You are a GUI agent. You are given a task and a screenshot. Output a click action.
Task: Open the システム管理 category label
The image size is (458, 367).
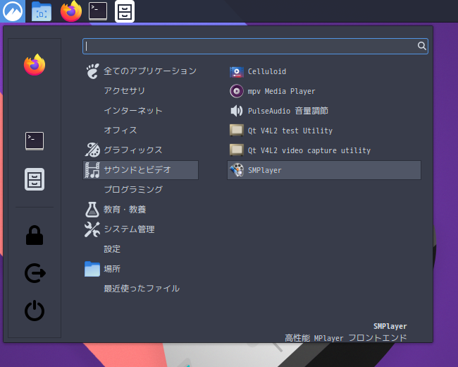click(x=129, y=229)
